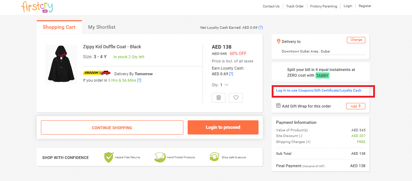The width and height of the screenshot is (412, 181).
Task: Click the Shop safe & secure icon
Action: tap(214, 157)
